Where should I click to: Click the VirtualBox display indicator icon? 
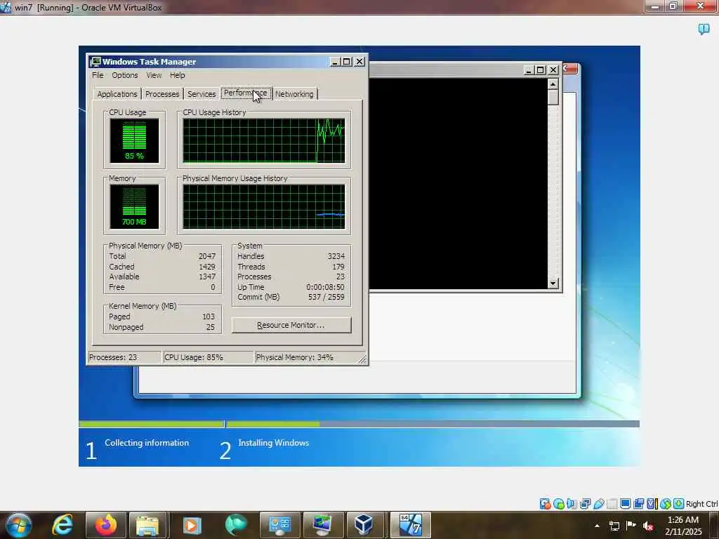625,504
